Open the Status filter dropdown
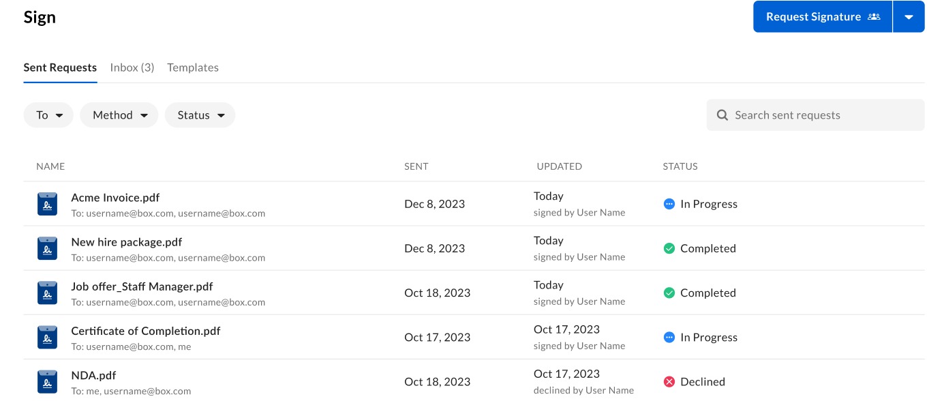Viewport: 944px width, 401px height. click(200, 115)
